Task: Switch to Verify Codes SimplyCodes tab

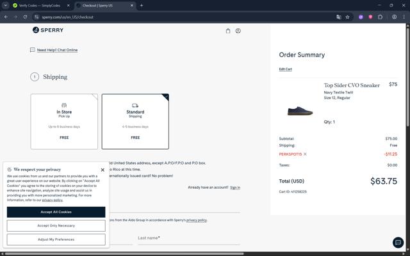Action: pos(40,6)
